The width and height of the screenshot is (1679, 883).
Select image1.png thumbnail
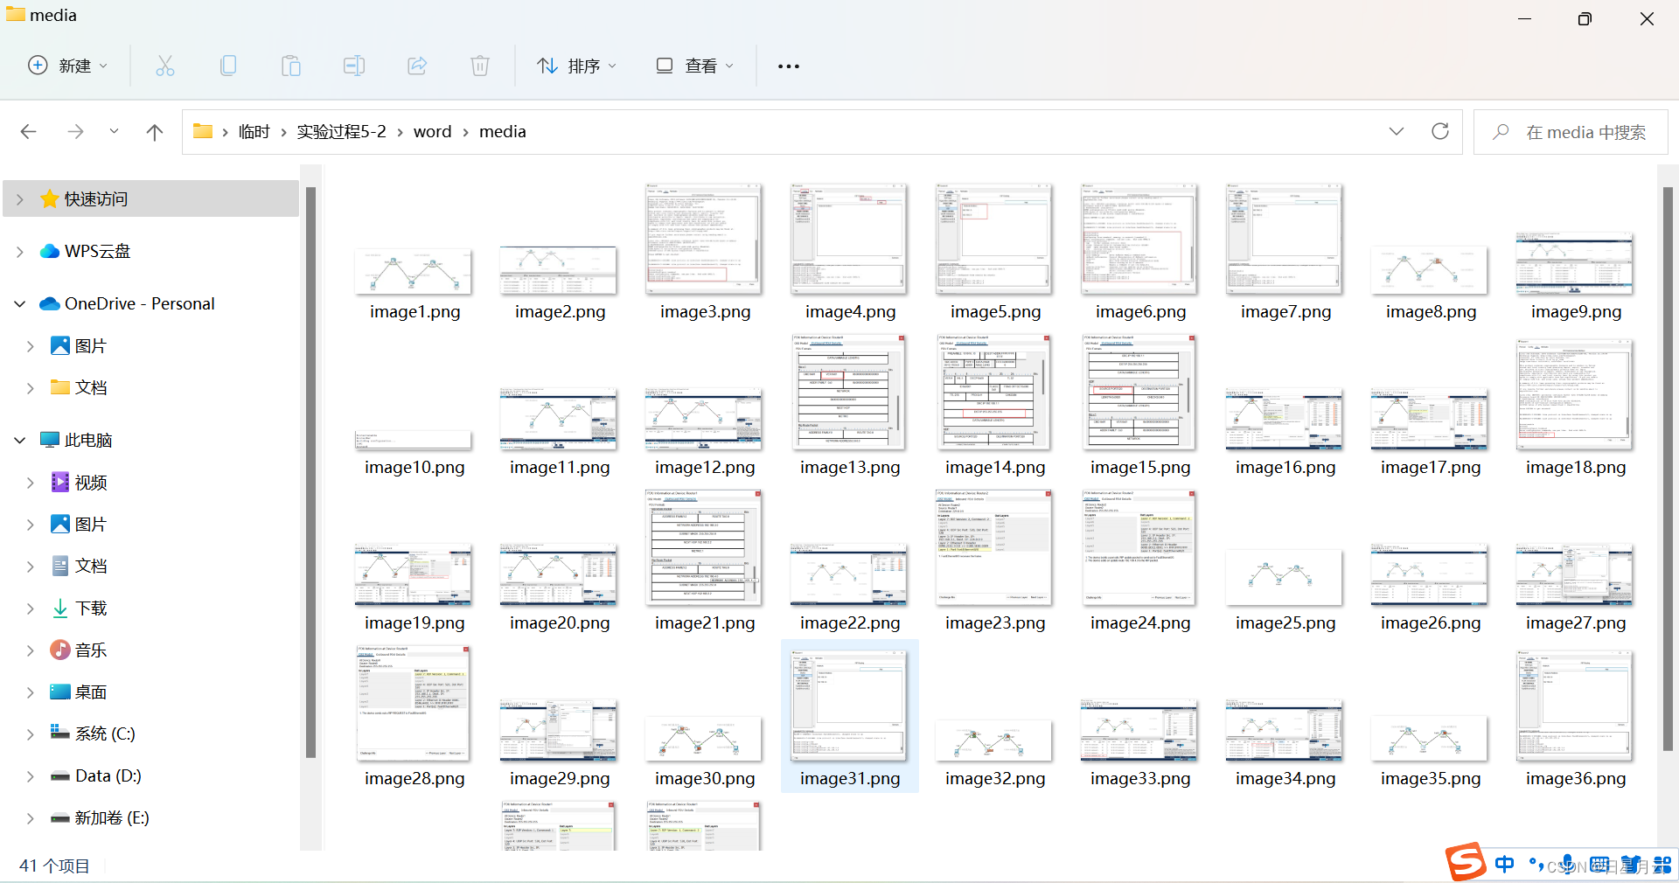414,271
